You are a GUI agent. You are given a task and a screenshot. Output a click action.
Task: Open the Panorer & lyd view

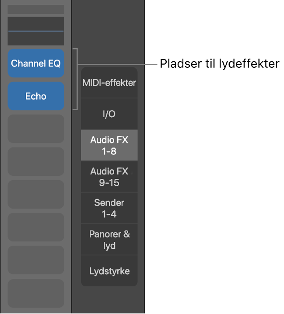(109, 240)
